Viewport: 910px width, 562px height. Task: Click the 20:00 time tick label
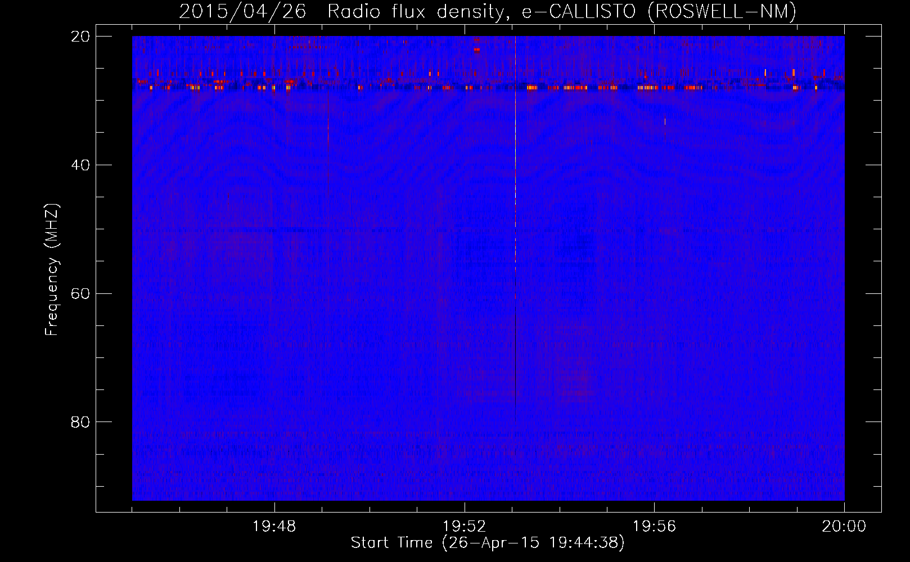coord(844,527)
